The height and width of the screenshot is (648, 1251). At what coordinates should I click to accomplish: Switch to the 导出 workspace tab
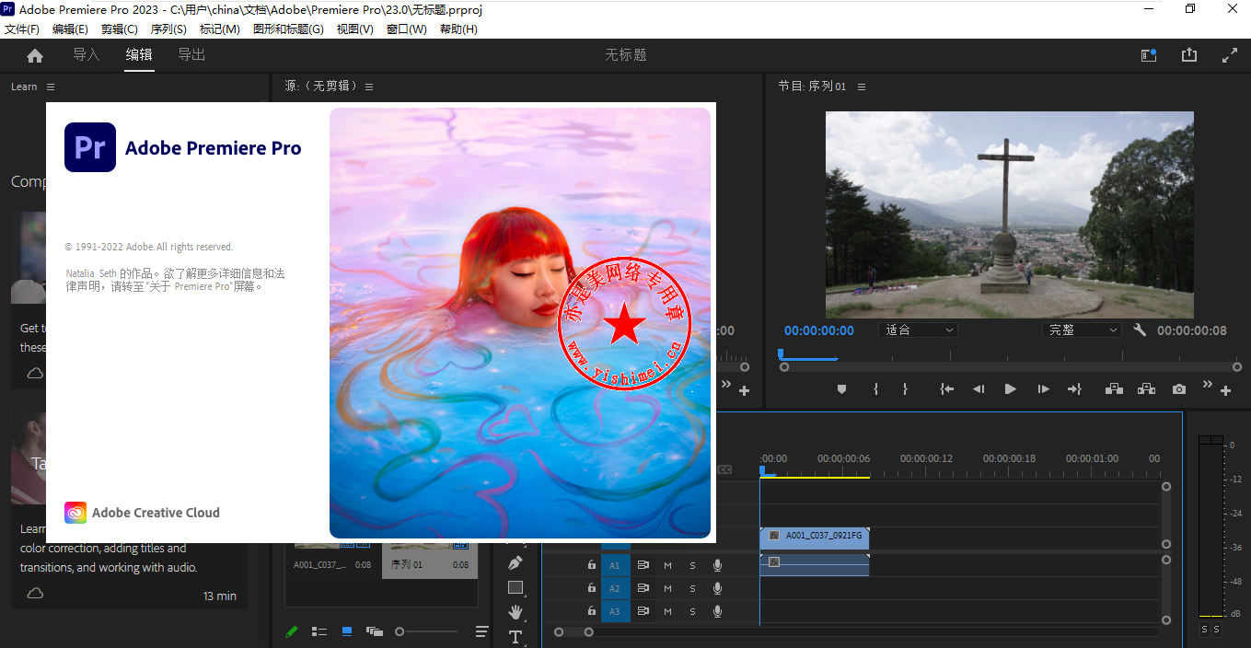click(x=191, y=55)
